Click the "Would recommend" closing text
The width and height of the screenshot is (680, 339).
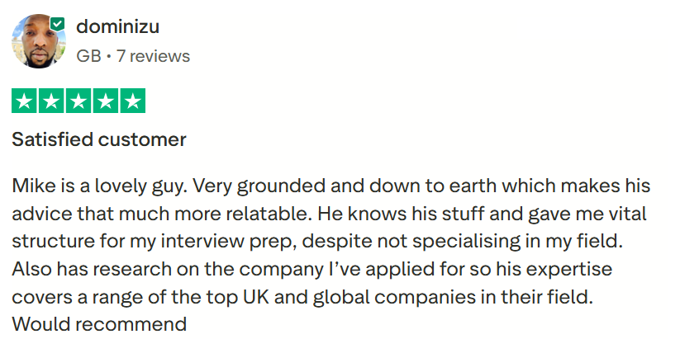click(x=99, y=324)
